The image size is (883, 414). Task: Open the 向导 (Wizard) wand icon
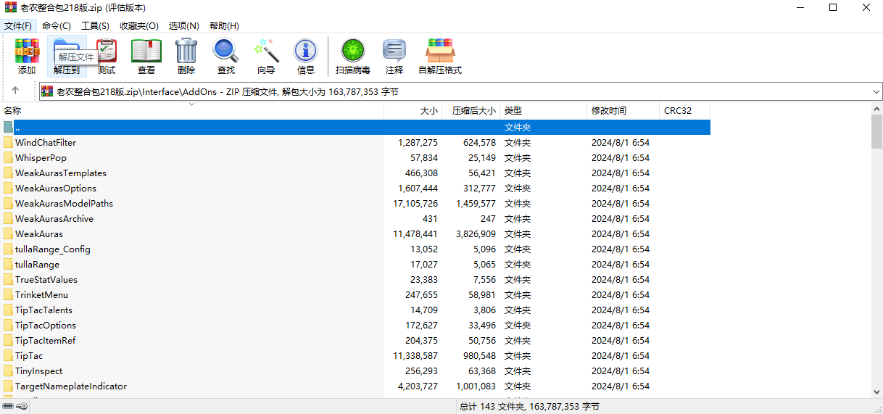266,51
